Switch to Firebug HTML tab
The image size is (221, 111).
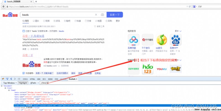32,79
